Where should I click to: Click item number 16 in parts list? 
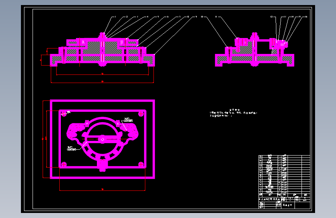(x=260, y=156)
